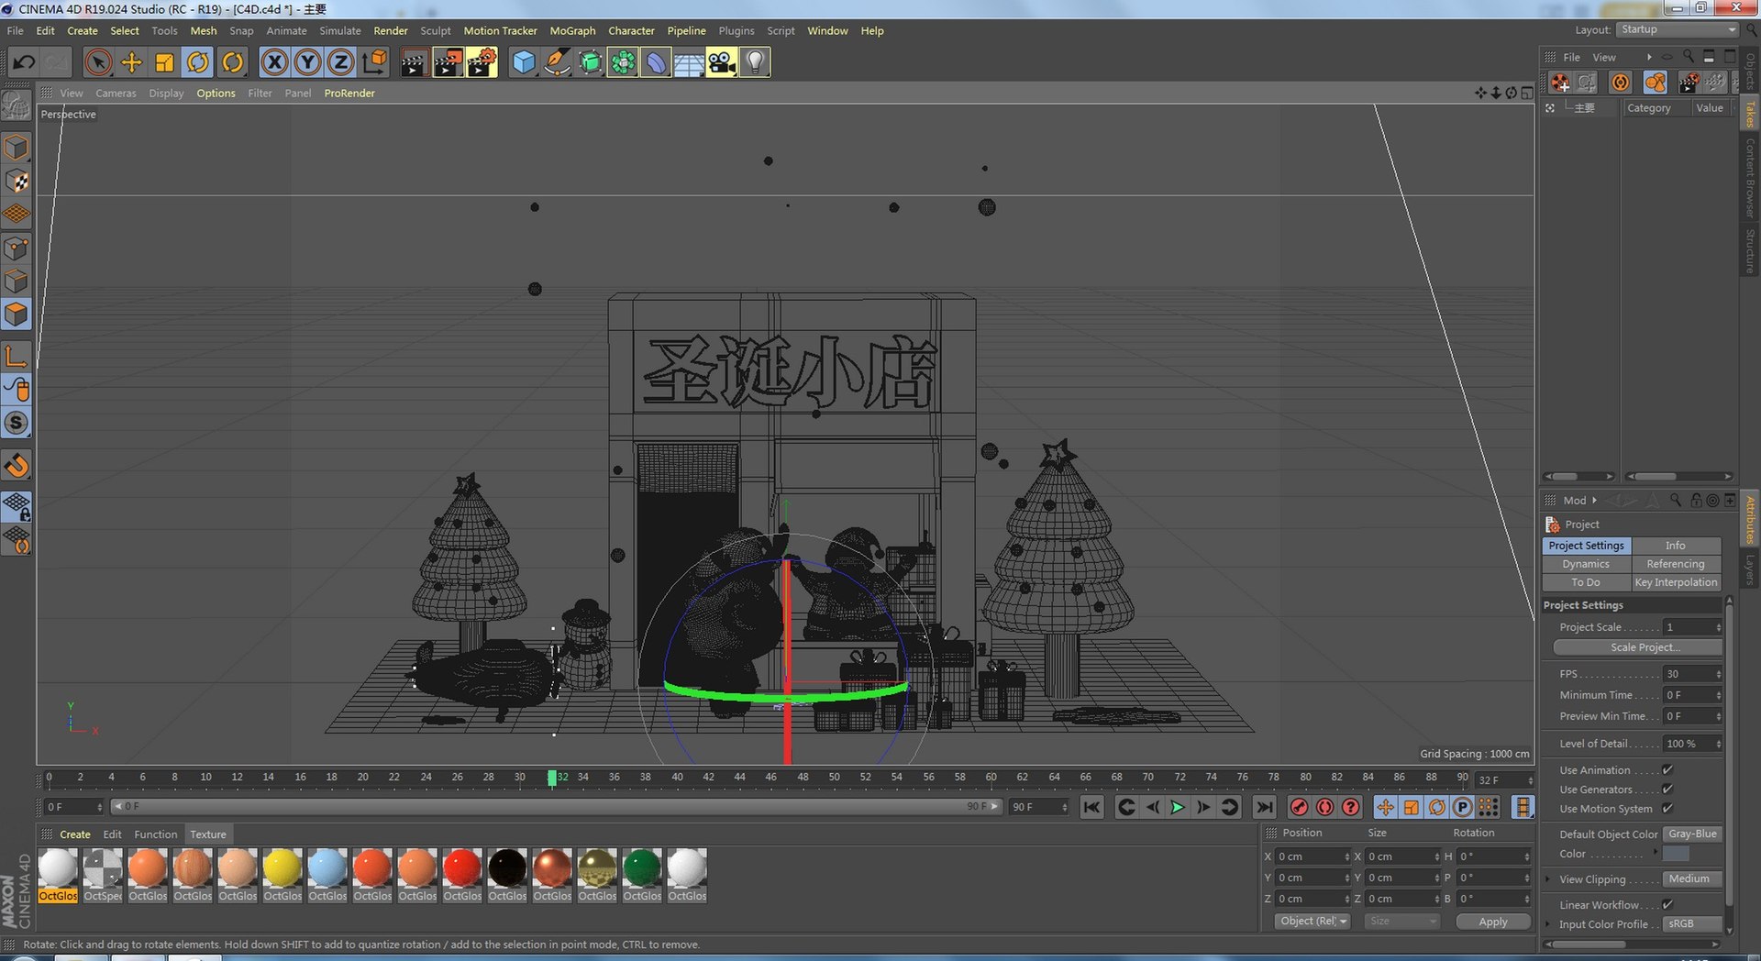Click the Scale Project... button

(x=1637, y=647)
